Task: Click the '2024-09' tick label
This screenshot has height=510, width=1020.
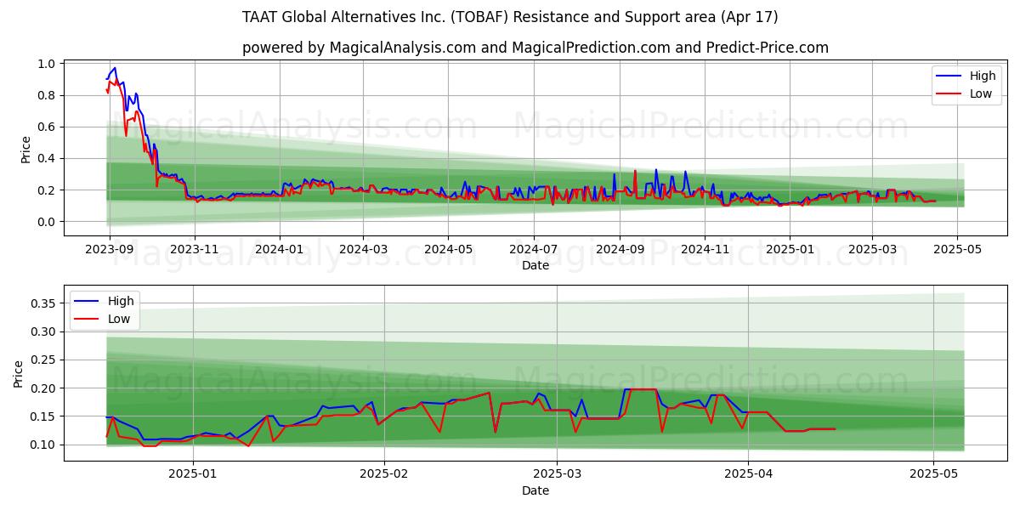Action: [x=619, y=249]
